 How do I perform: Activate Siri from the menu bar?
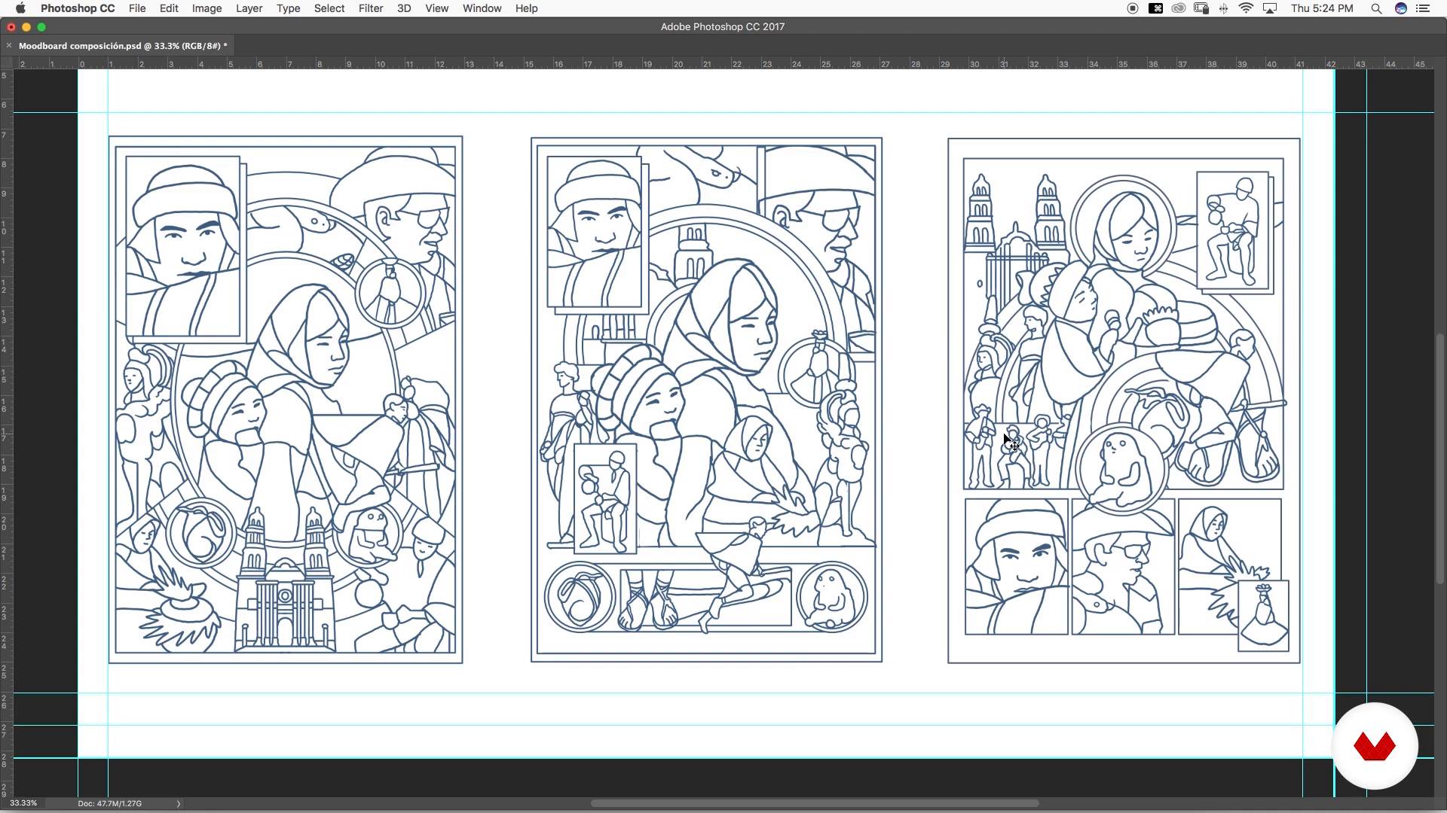[1401, 8]
